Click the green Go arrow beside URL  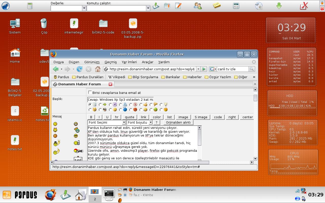(x=204, y=69)
